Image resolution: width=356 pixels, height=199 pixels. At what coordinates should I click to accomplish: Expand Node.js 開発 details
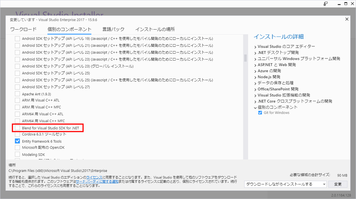[x=255, y=78]
